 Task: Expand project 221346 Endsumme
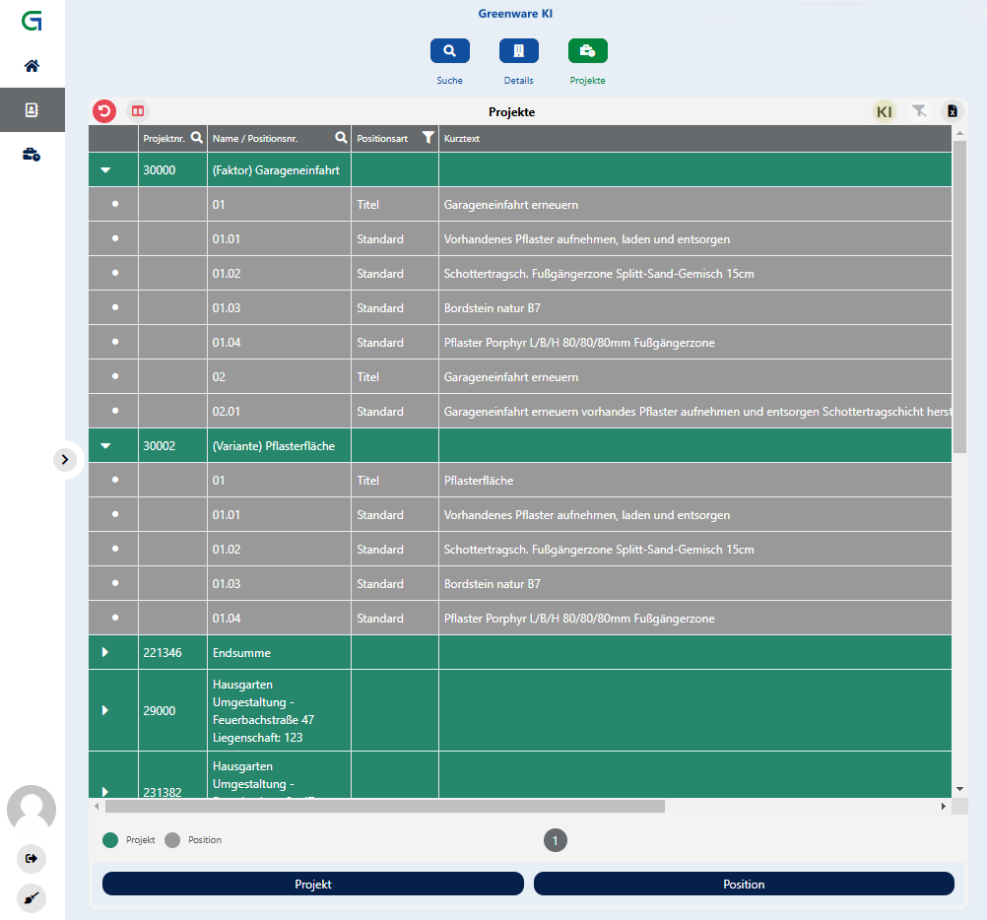coord(105,652)
